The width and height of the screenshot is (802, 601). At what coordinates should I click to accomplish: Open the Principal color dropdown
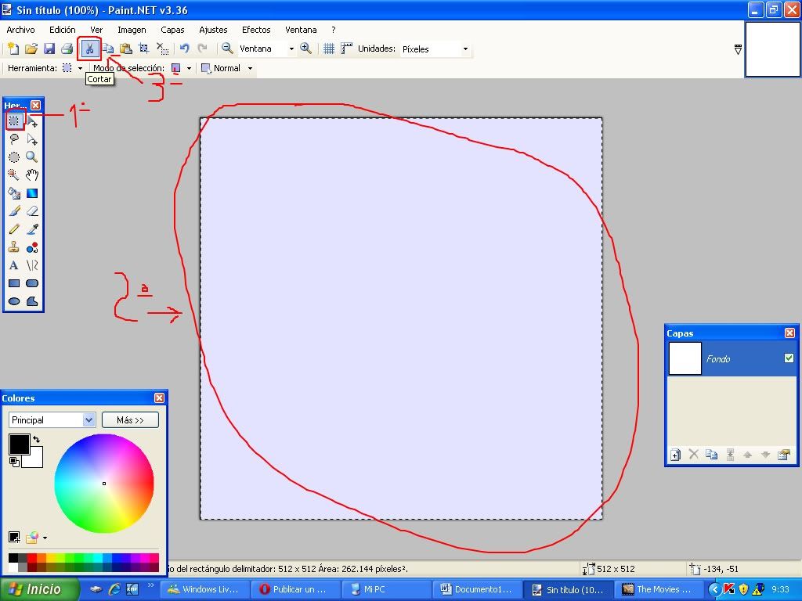point(52,420)
